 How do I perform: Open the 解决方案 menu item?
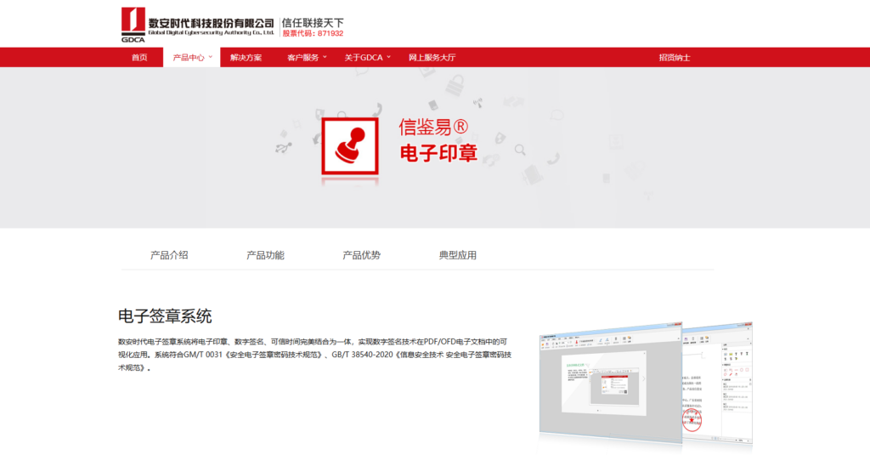246,57
